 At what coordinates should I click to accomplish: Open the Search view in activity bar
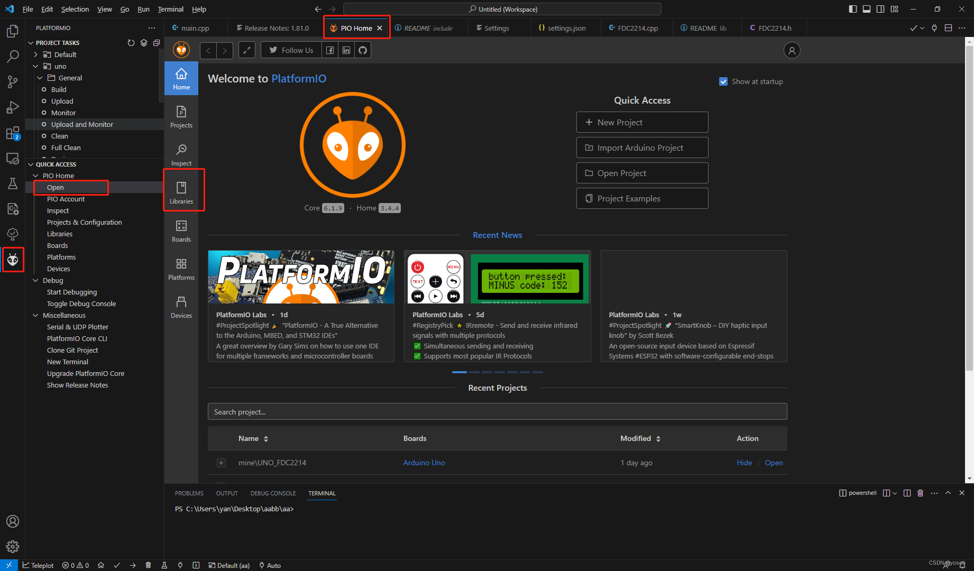pyautogui.click(x=13, y=57)
